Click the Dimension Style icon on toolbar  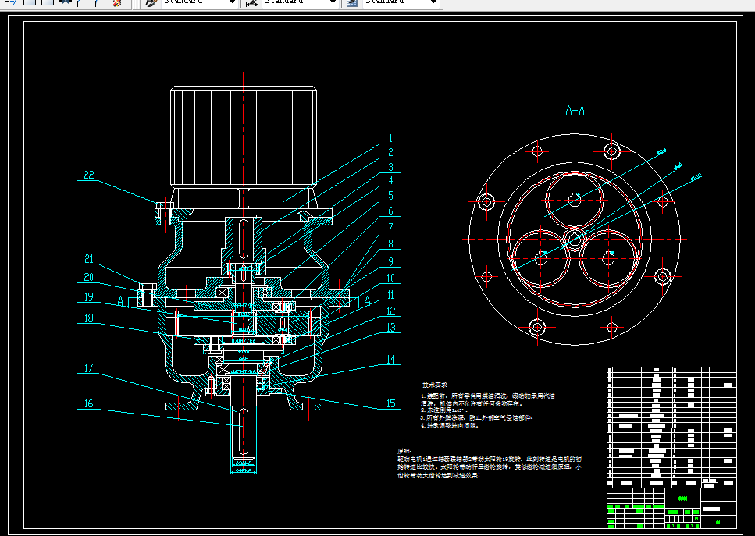[x=252, y=3]
